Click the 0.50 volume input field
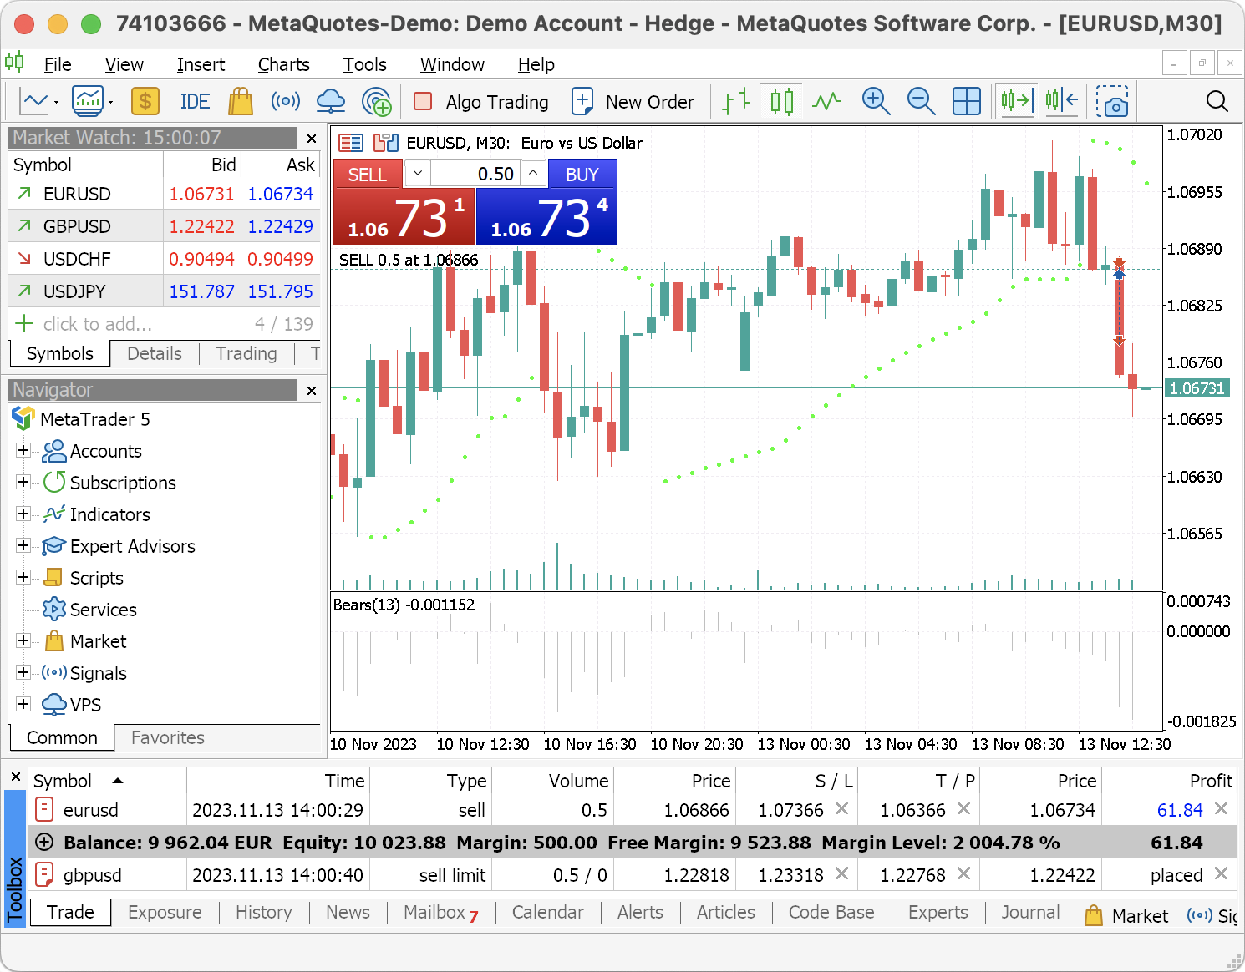The image size is (1245, 972). pos(475,174)
